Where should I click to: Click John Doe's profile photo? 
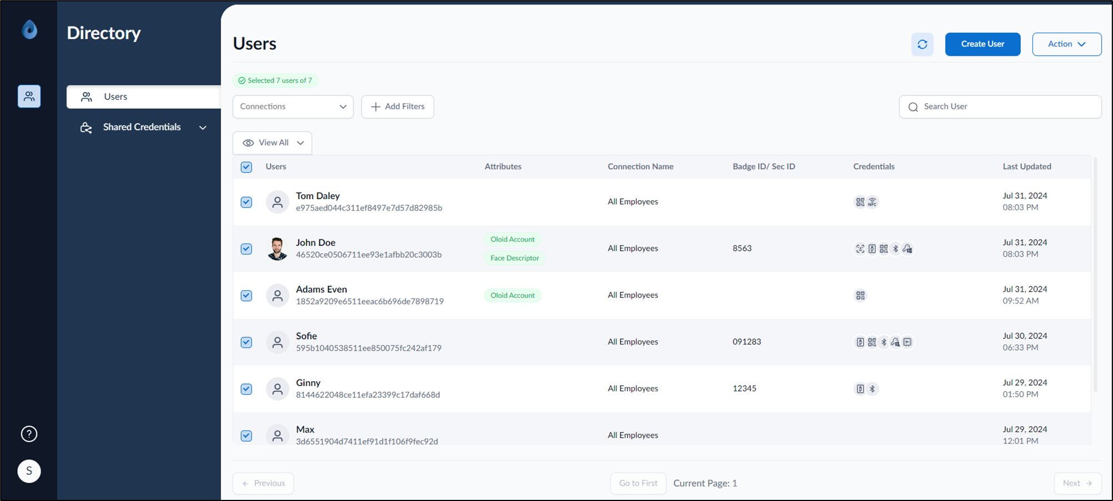(277, 249)
